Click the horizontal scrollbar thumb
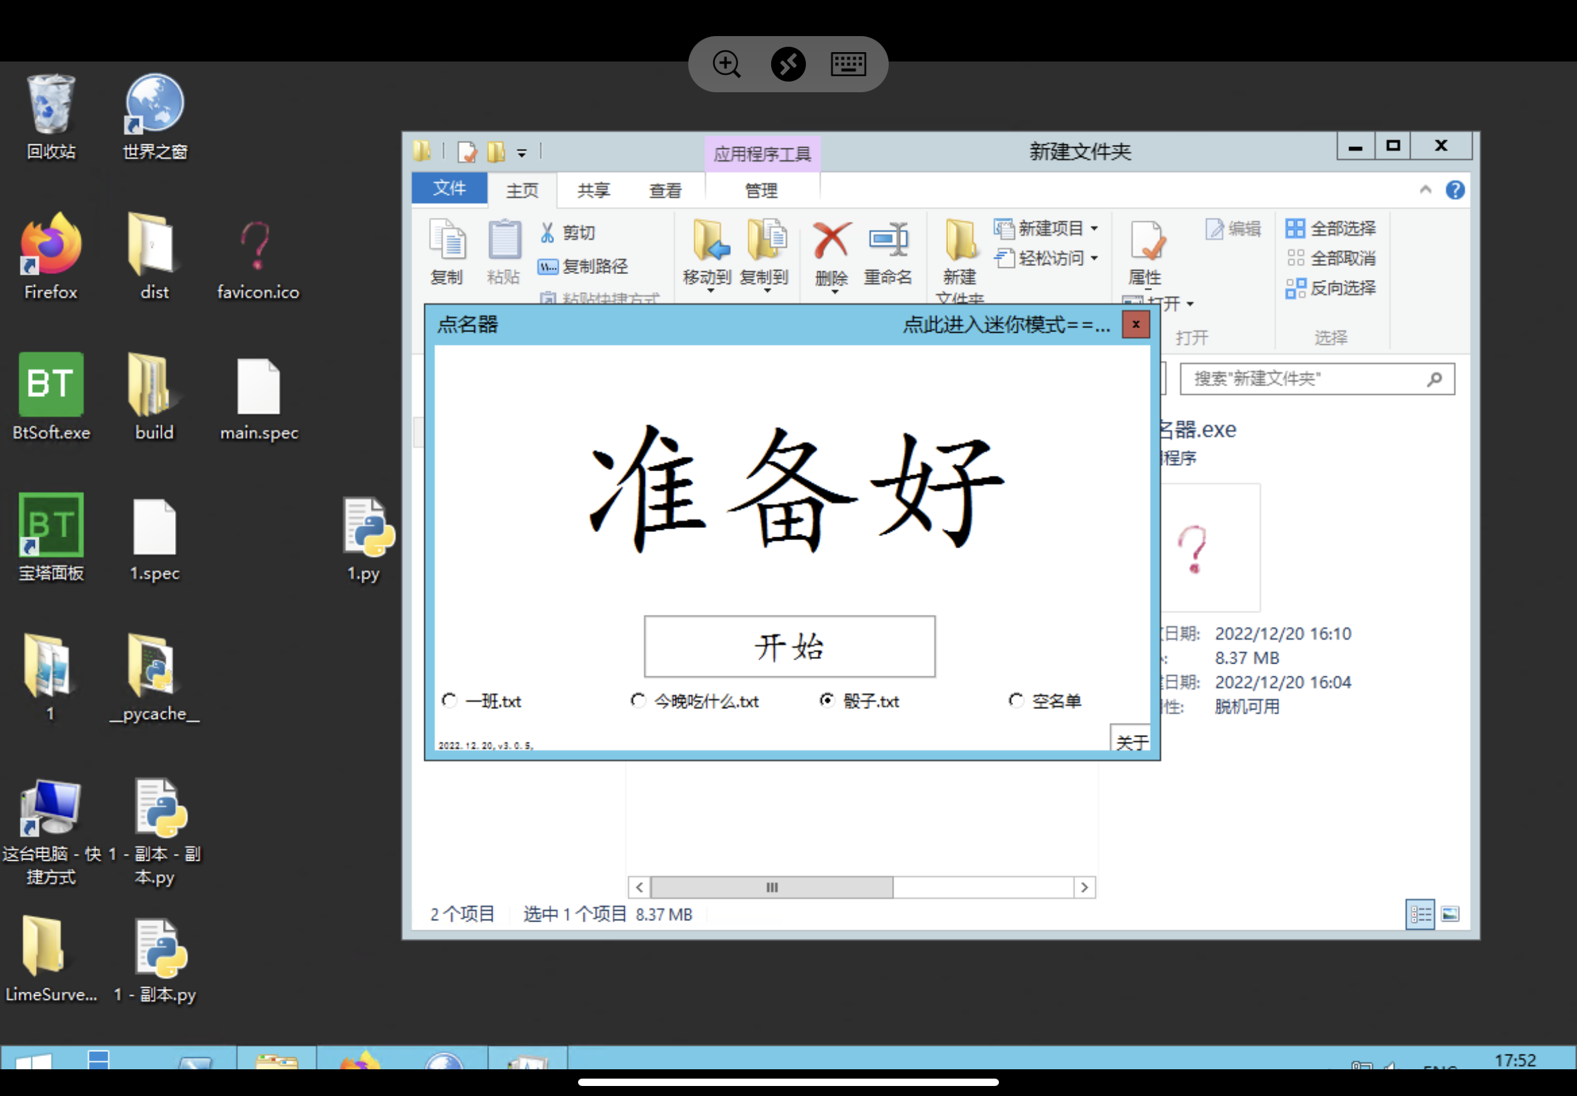This screenshot has width=1577, height=1096. click(772, 887)
